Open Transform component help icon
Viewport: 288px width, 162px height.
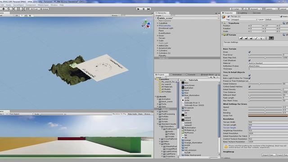pos(284,23)
